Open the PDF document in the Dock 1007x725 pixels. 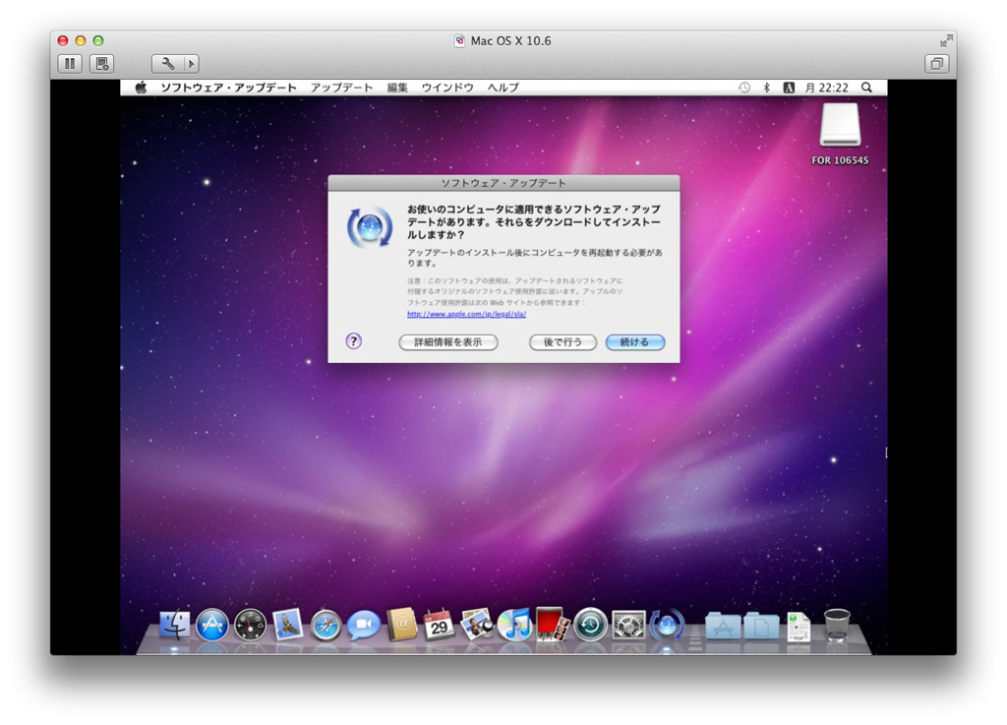click(x=799, y=627)
